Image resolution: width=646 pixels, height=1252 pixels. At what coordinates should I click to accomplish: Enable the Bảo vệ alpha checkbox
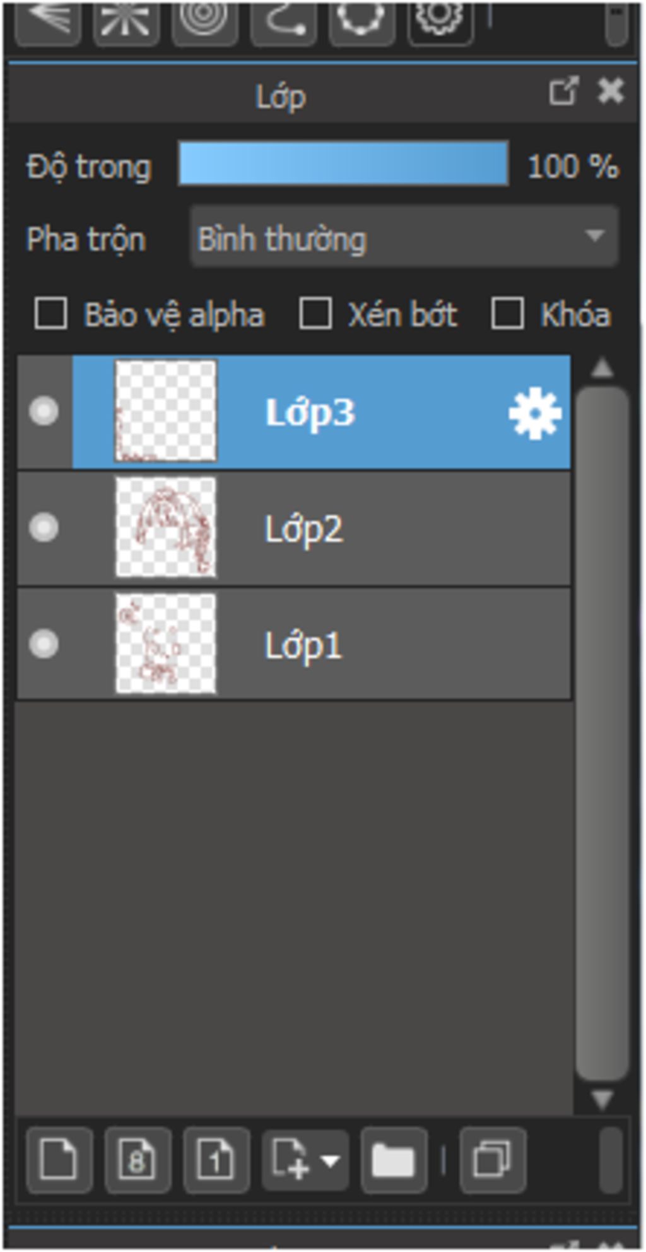tap(50, 314)
